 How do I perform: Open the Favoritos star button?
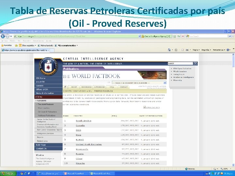[x=7, y=45]
